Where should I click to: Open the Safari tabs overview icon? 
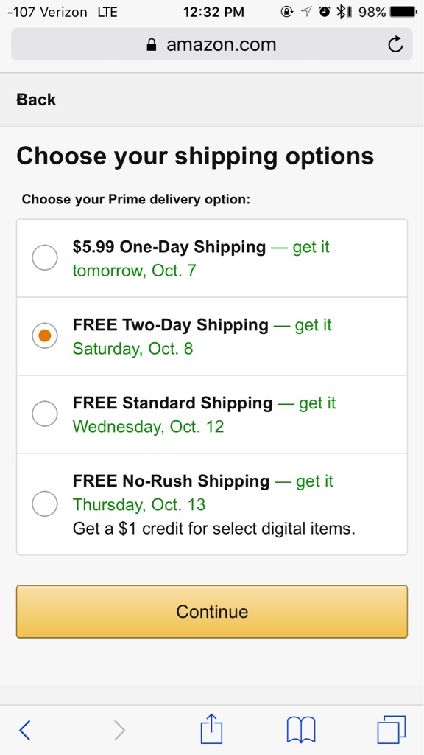coord(392,729)
